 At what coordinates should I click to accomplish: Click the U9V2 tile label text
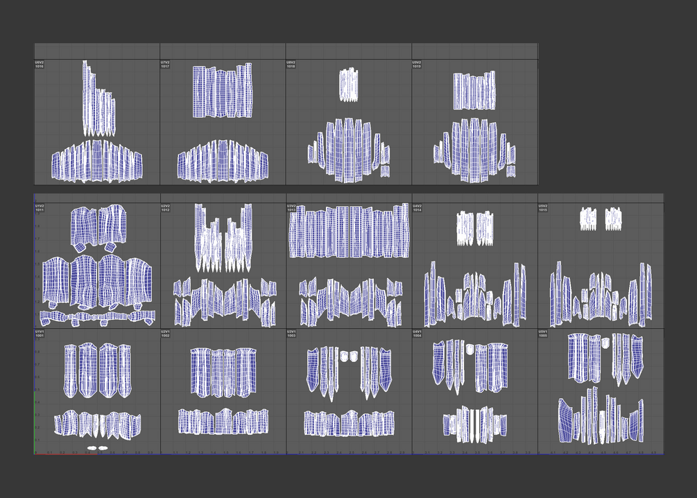[417, 62]
